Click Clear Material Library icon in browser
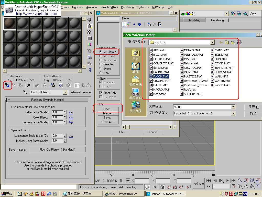The width and height of the screenshot is (262, 197). pyautogui.click(x=160, y=24)
